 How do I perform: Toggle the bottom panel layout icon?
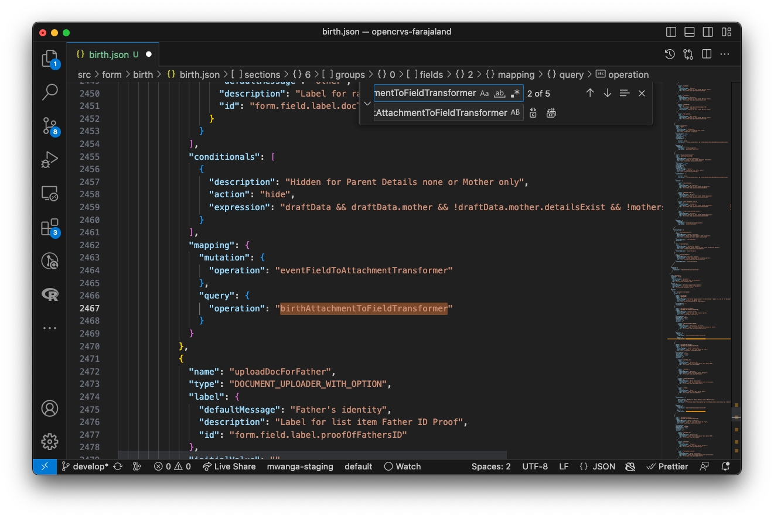pyautogui.click(x=690, y=32)
